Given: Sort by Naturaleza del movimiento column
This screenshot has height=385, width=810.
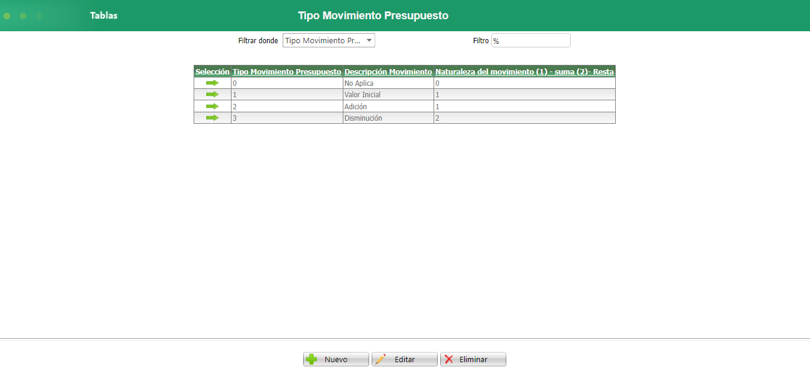Looking at the screenshot, I should (524, 71).
